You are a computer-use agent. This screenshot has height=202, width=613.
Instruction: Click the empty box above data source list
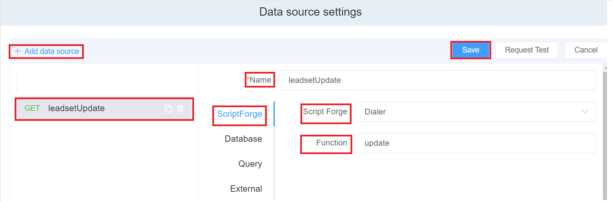104,82
